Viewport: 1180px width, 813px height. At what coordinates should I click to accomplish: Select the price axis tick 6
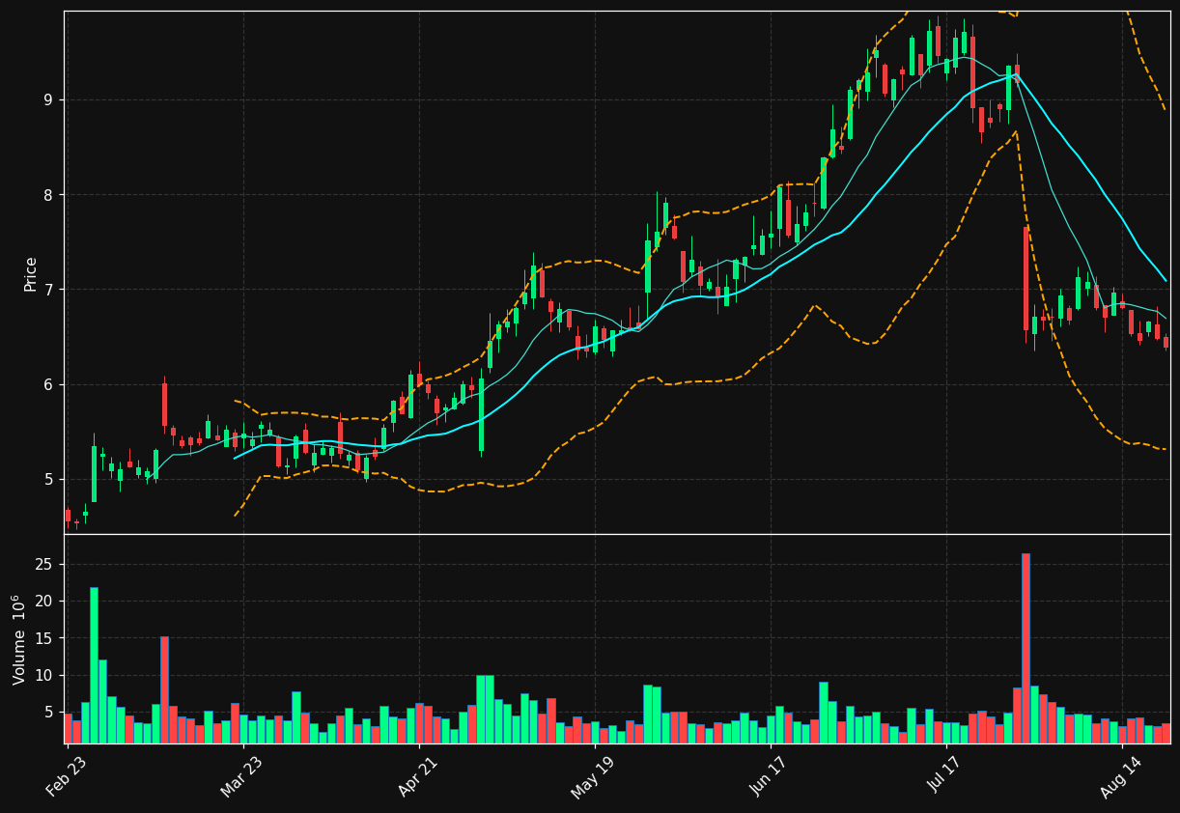pyautogui.click(x=48, y=384)
